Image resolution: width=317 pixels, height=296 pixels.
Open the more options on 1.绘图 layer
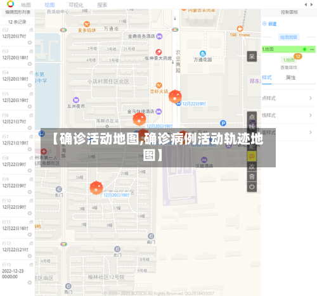pyautogui.click(x=312, y=49)
